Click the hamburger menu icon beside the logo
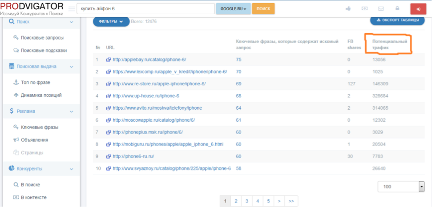This screenshot has height=207, width=432. coord(72,9)
